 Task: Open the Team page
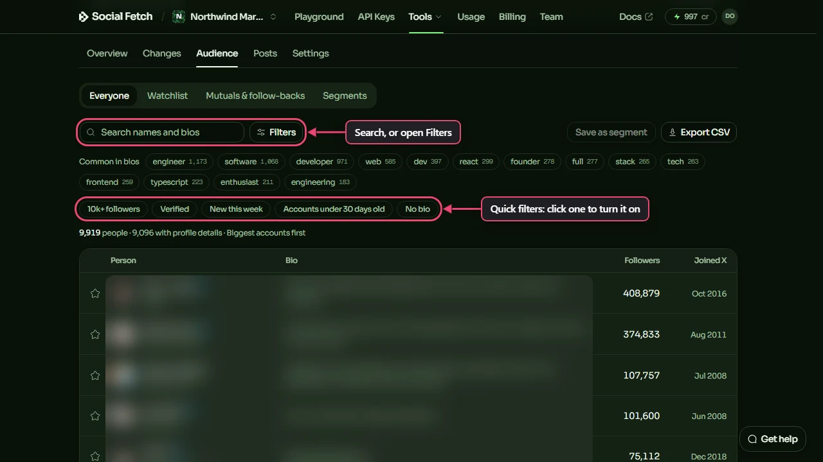(552, 17)
